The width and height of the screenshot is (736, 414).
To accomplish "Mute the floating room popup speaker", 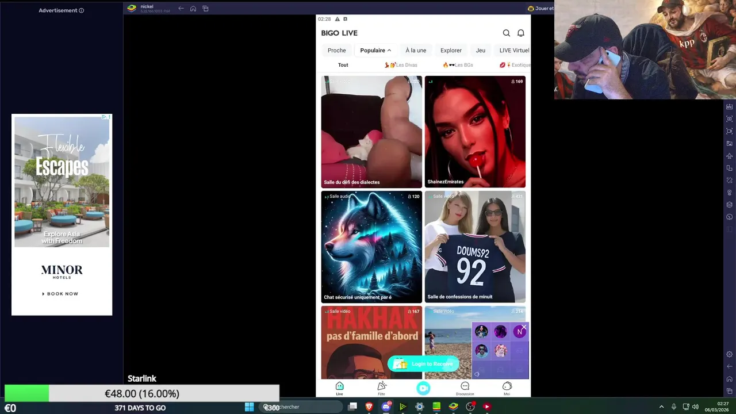I will click(x=477, y=374).
